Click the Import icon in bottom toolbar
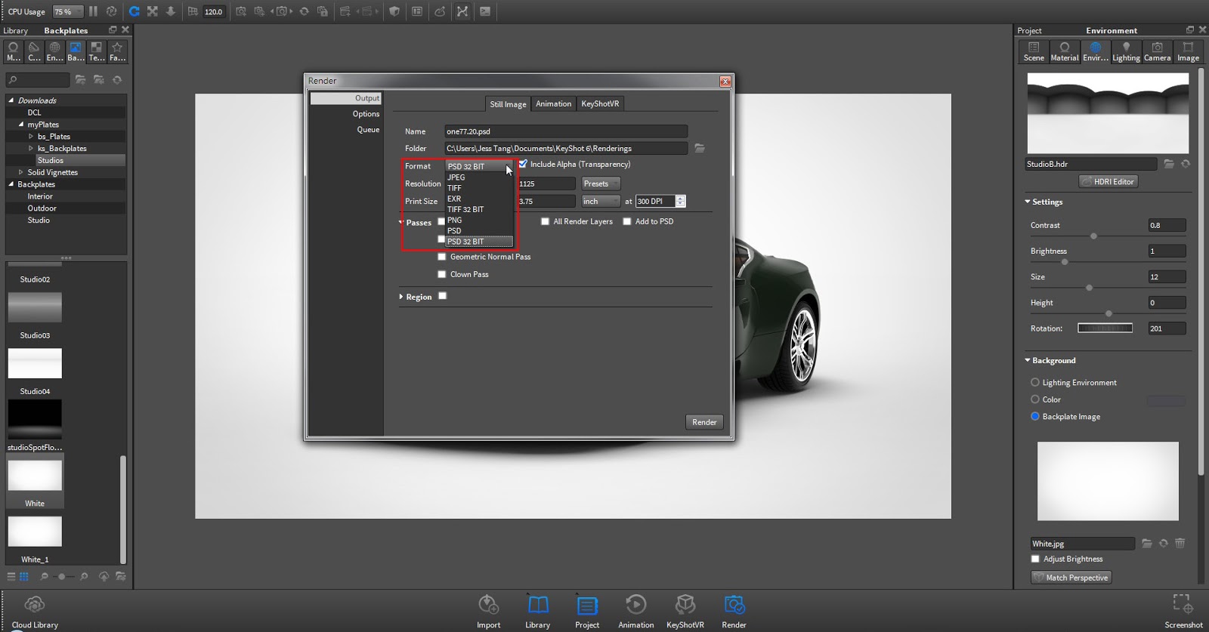1209x632 pixels. click(x=489, y=610)
